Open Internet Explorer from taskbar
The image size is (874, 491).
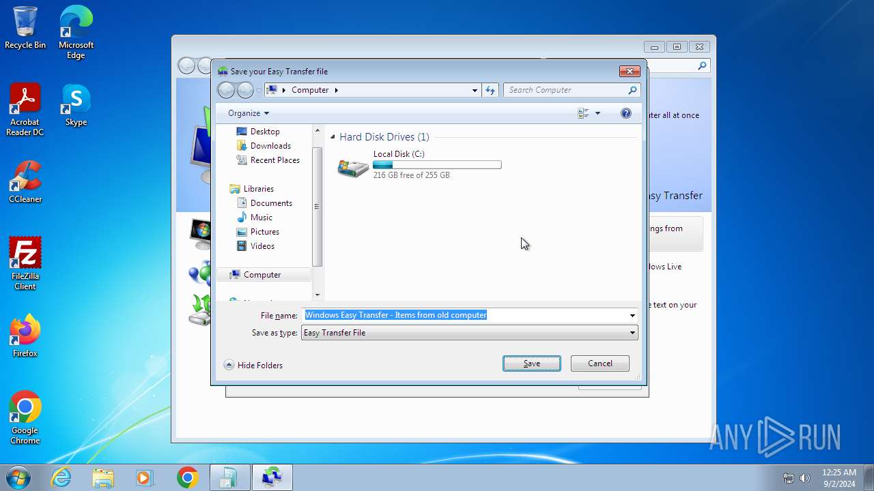[61, 478]
